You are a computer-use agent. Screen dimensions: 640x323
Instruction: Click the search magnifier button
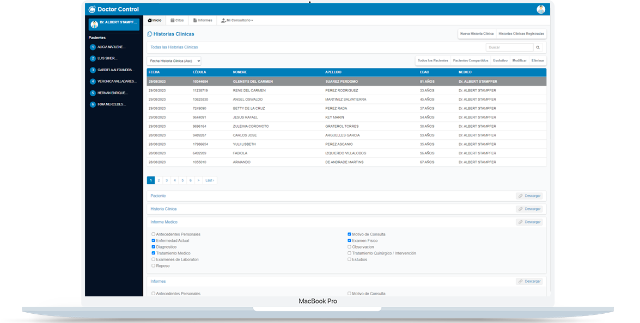click(538, 47)
